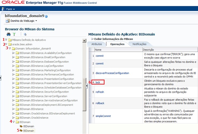The image size is (198, 134).
Task: Collapse MBeans Definido do Aplicativo node
Action: pyautogui.click(x=6, y=40)
